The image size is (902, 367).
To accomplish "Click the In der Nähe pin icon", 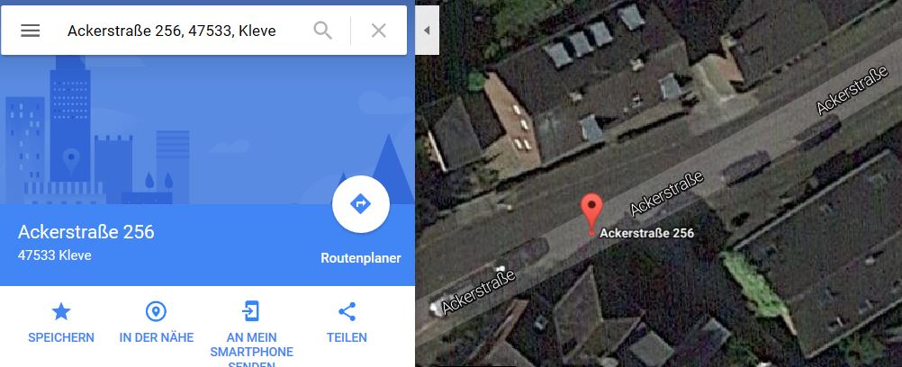I will 156,312.
